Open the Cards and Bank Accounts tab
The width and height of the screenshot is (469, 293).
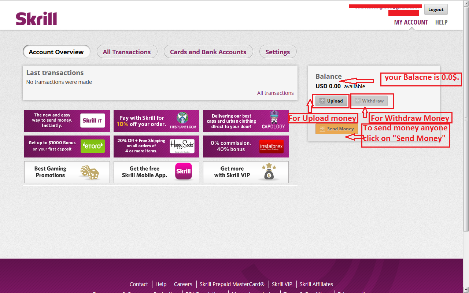click(208, 52)
